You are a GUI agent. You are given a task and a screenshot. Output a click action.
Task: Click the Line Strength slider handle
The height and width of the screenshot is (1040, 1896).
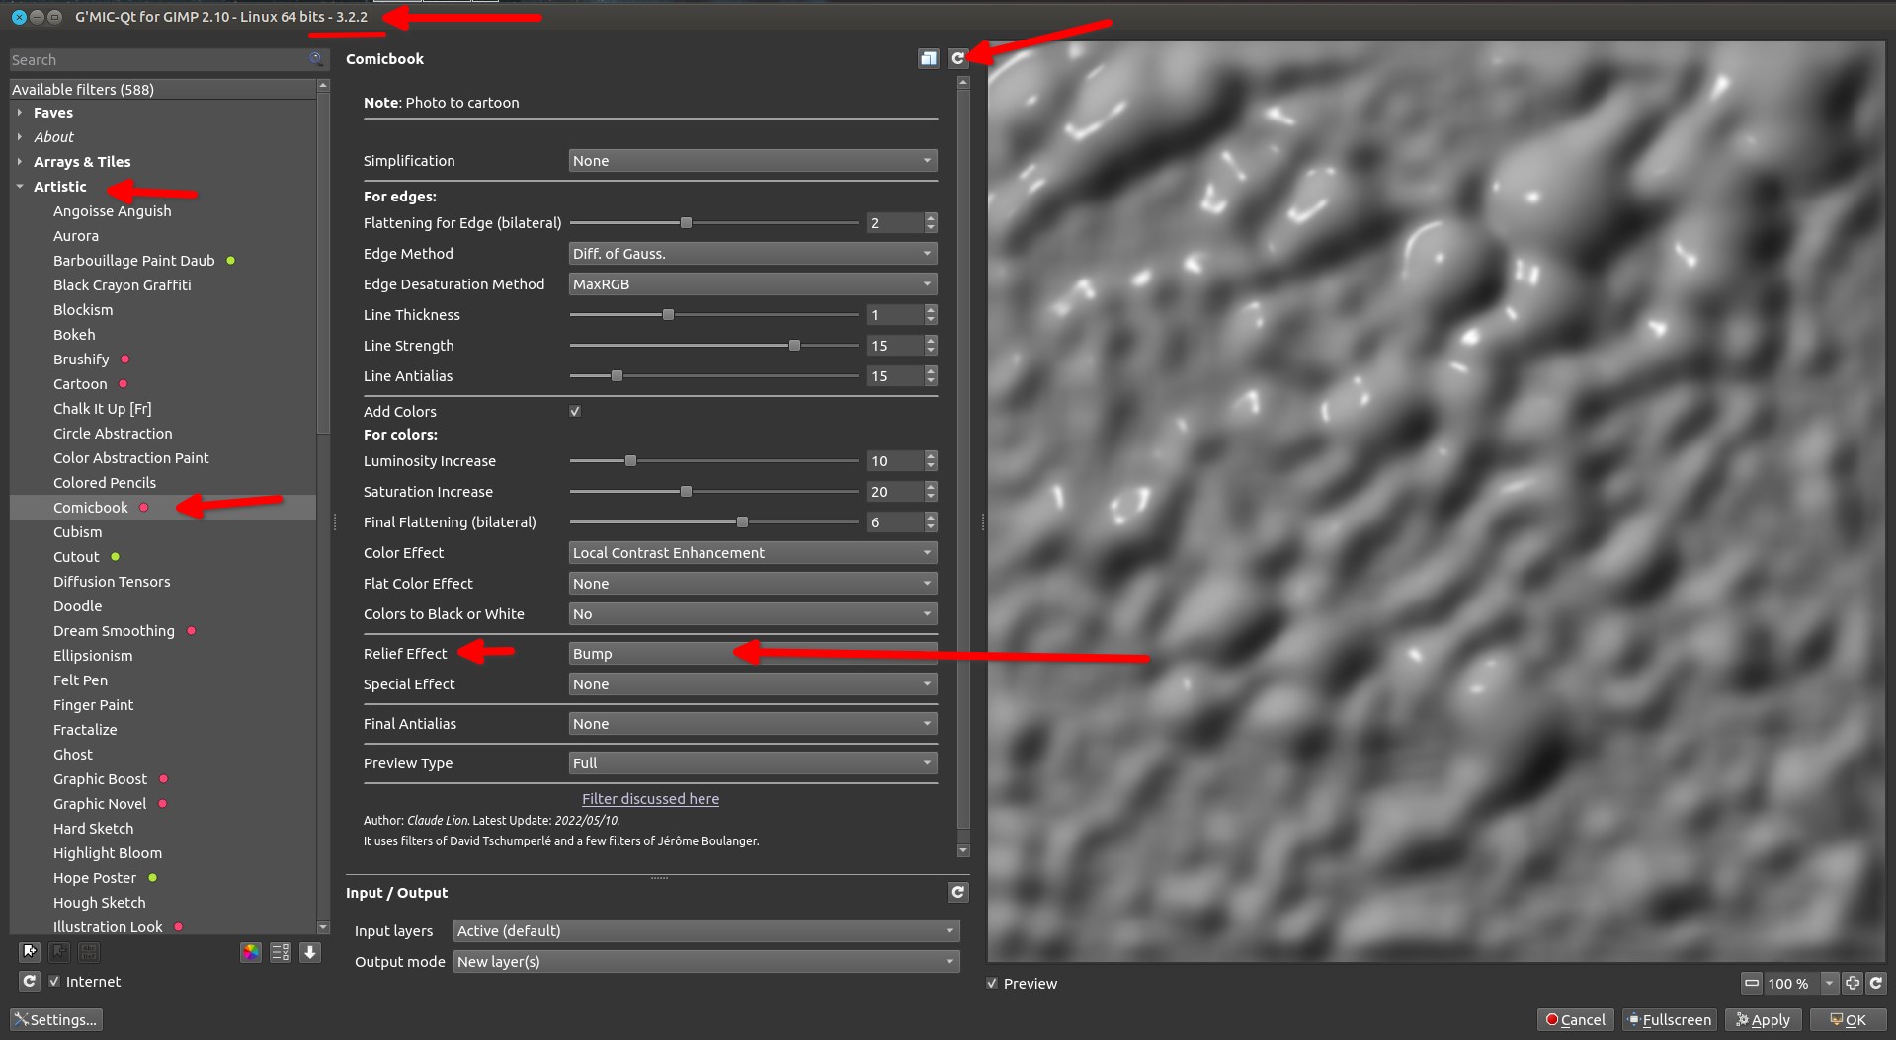tap(794, 346)
